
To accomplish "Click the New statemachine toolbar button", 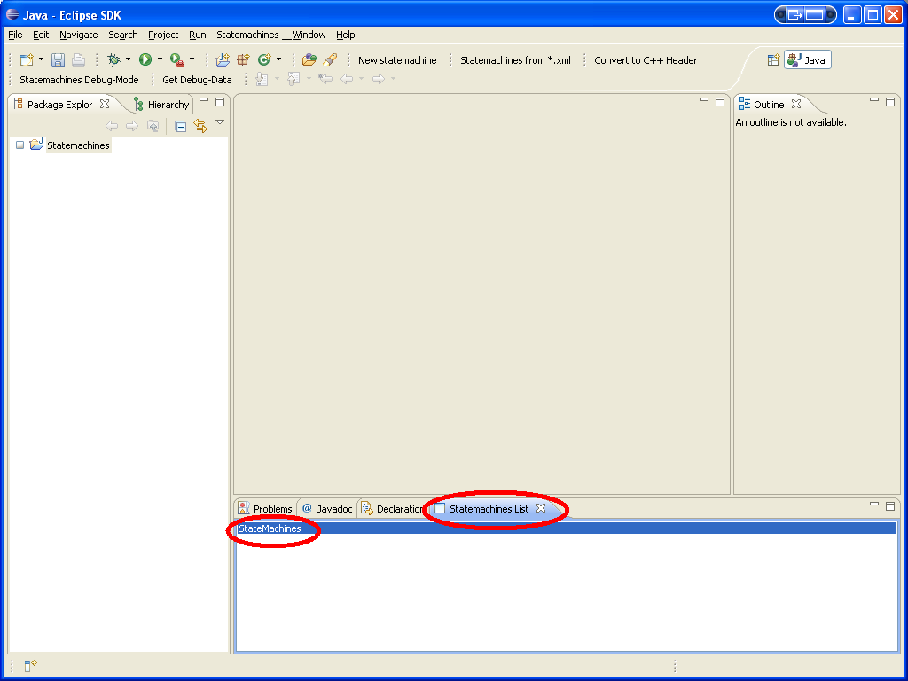I will click(397, 60).
